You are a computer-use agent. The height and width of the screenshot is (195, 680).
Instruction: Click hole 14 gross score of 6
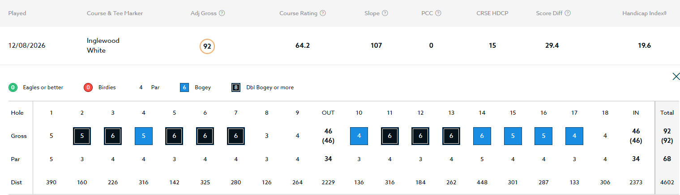pos(482,136)
